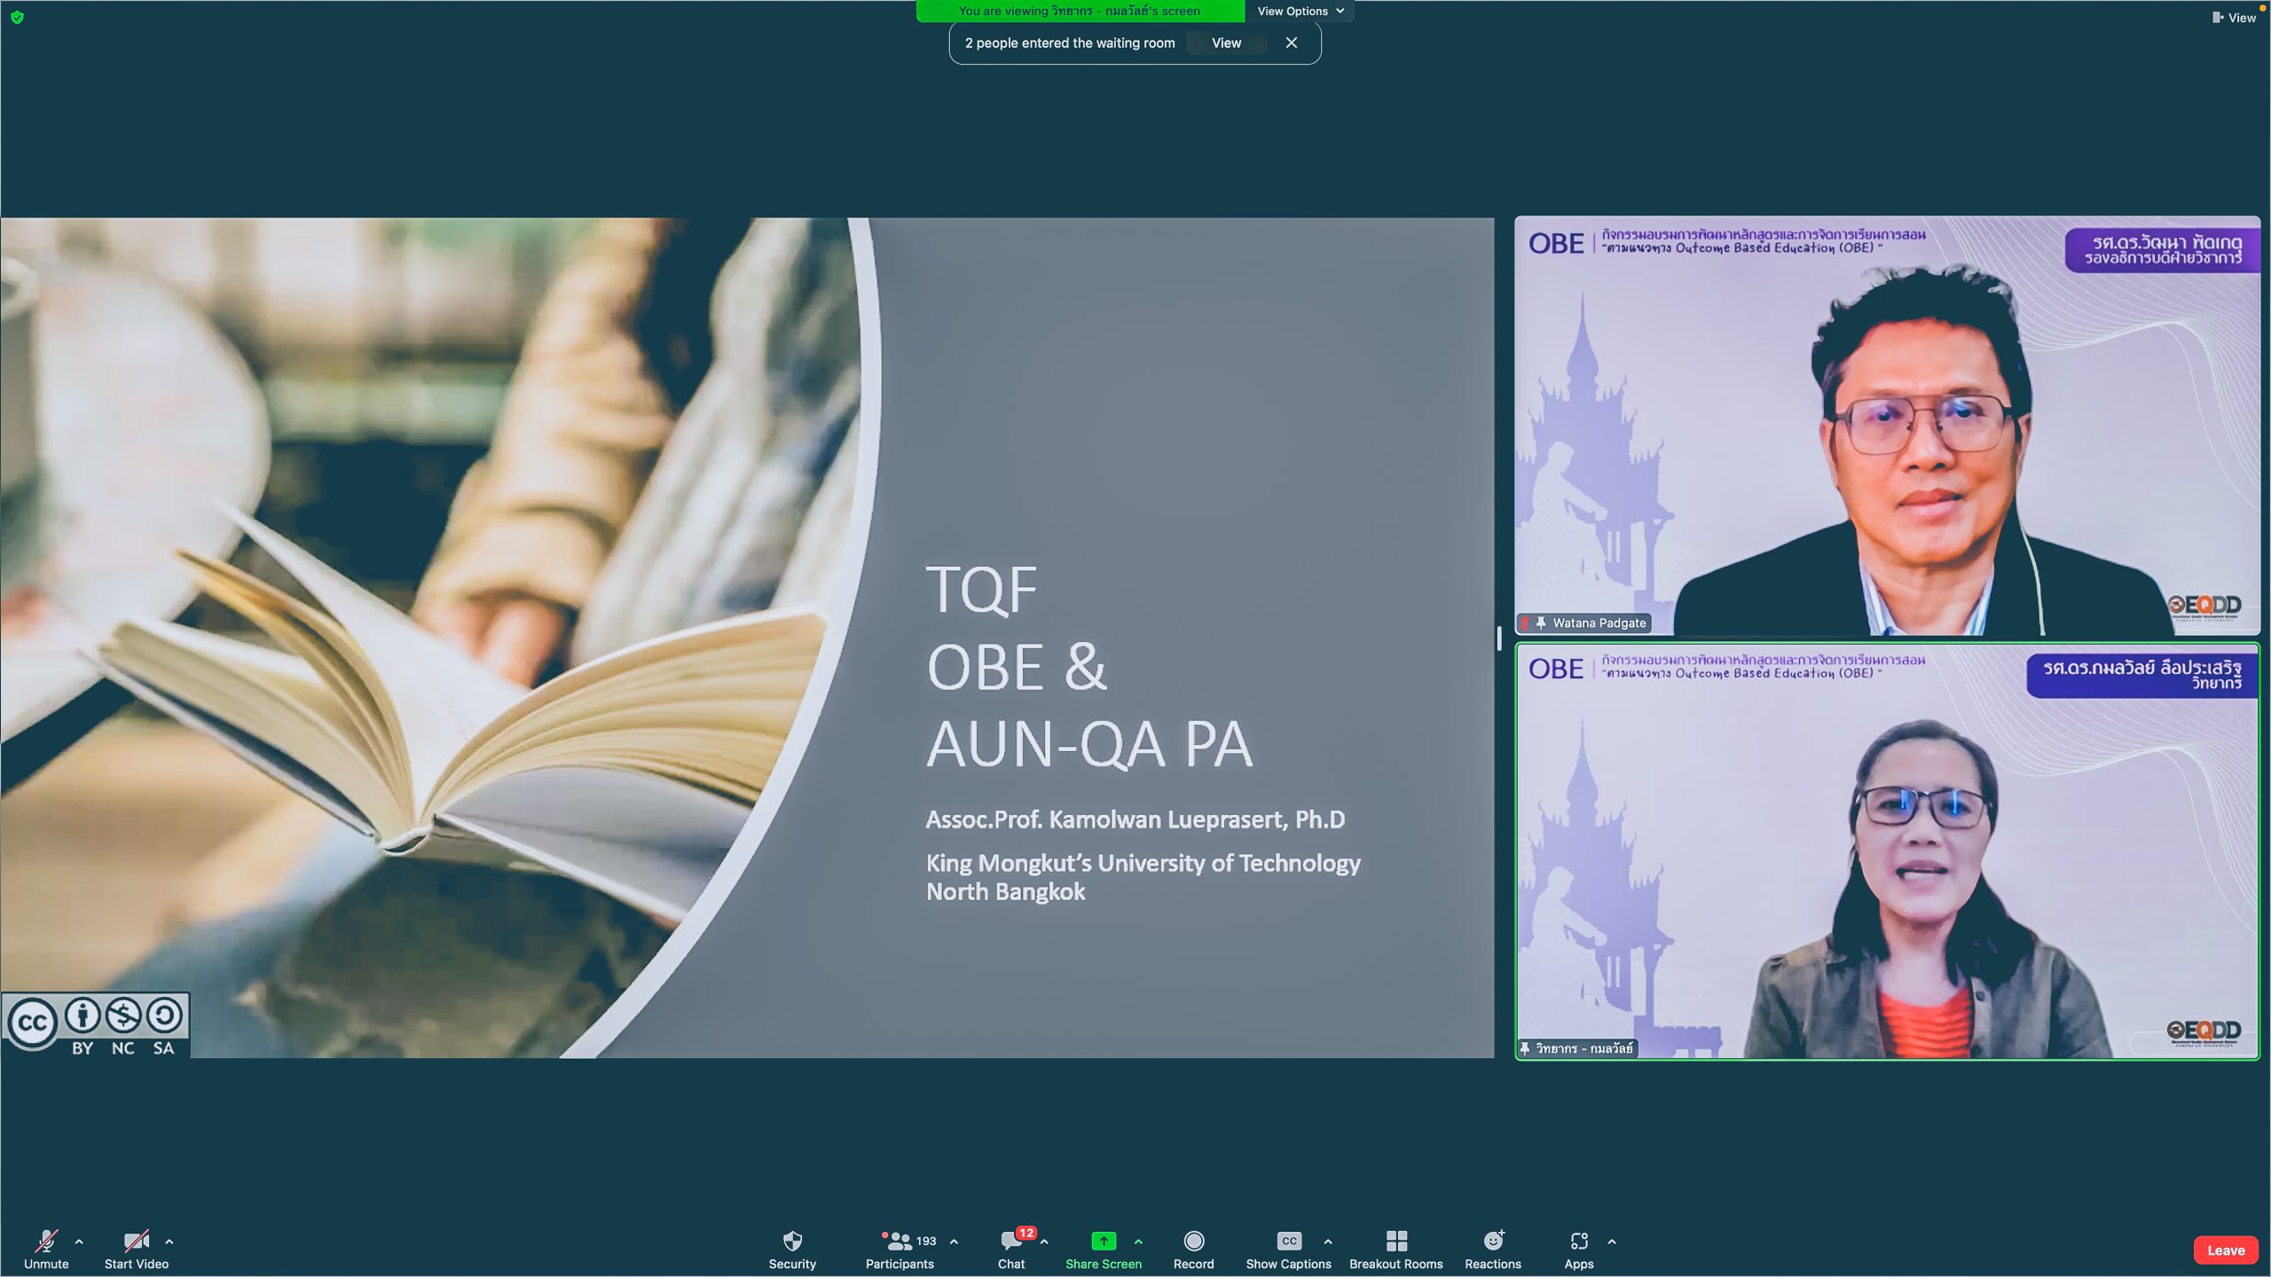This screenshot has height=1277, width=2271.
Task: Expand Share Screen options caret
Action: pos(1138,1242)
